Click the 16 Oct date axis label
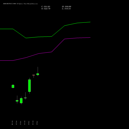129x129 pixels. click(x=33, y=123)
